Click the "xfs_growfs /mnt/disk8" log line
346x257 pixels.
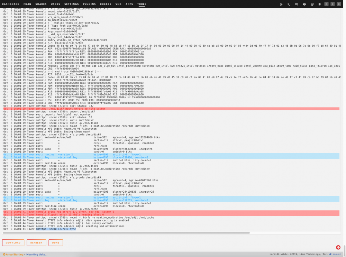52,135
